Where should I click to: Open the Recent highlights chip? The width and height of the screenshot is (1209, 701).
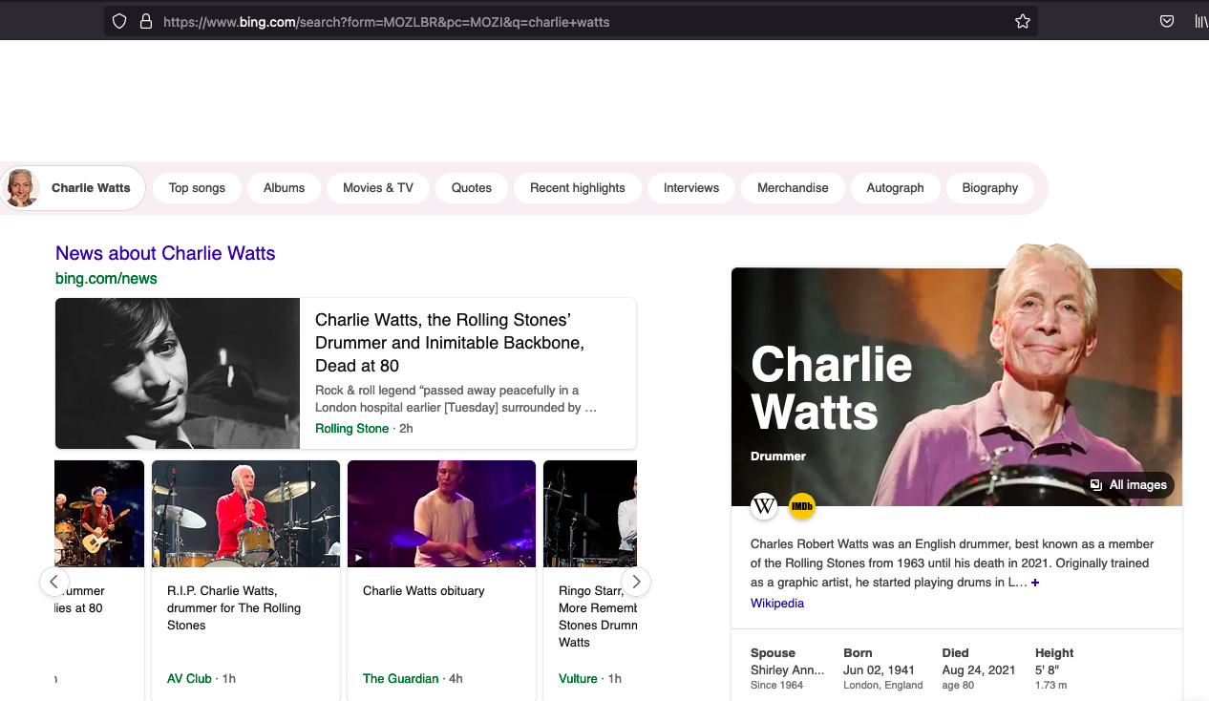pos(578,188)
